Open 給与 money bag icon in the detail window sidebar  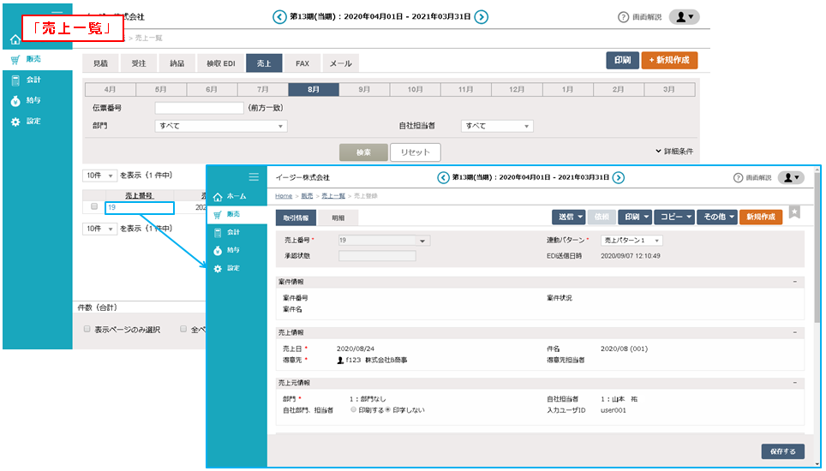(x=218, y=250)
